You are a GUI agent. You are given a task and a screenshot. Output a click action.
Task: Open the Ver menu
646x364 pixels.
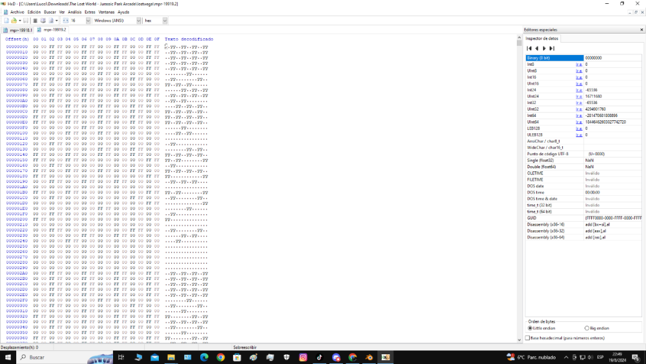click(x=62, y=12)
